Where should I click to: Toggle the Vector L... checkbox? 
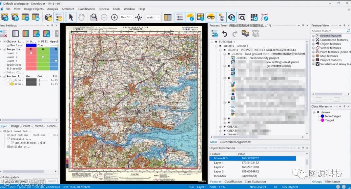click(4, 76)
